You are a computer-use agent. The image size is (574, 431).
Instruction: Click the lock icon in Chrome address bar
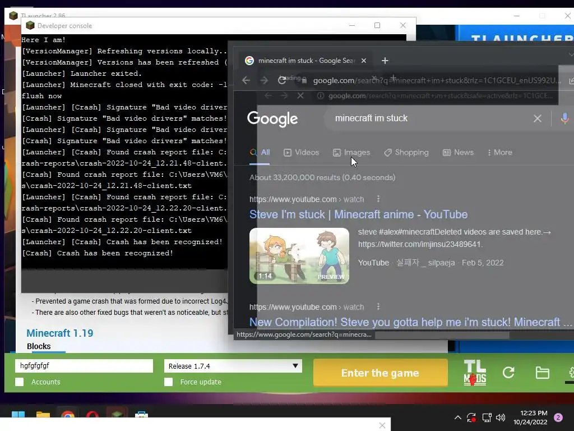click(304, 80)
